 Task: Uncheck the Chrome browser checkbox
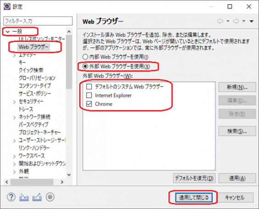[89, 104]
